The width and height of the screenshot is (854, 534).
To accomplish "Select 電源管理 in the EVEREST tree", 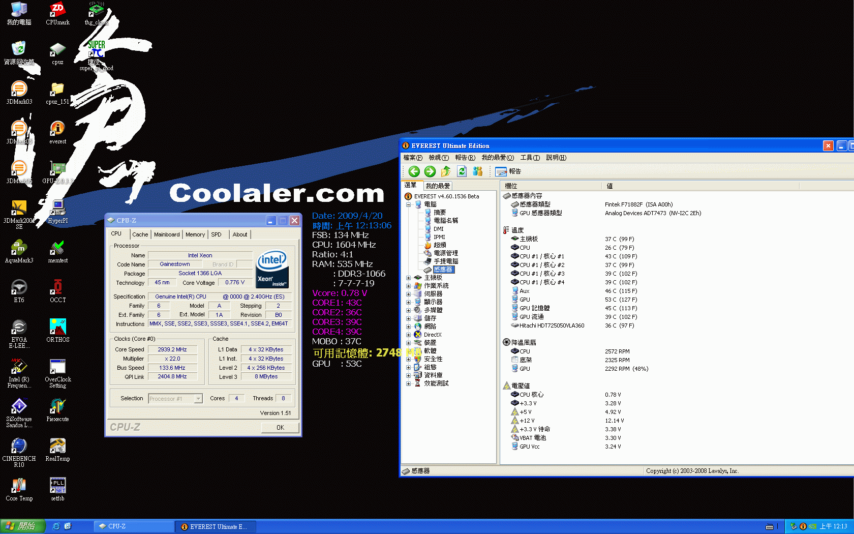I will tap(446, 253).
